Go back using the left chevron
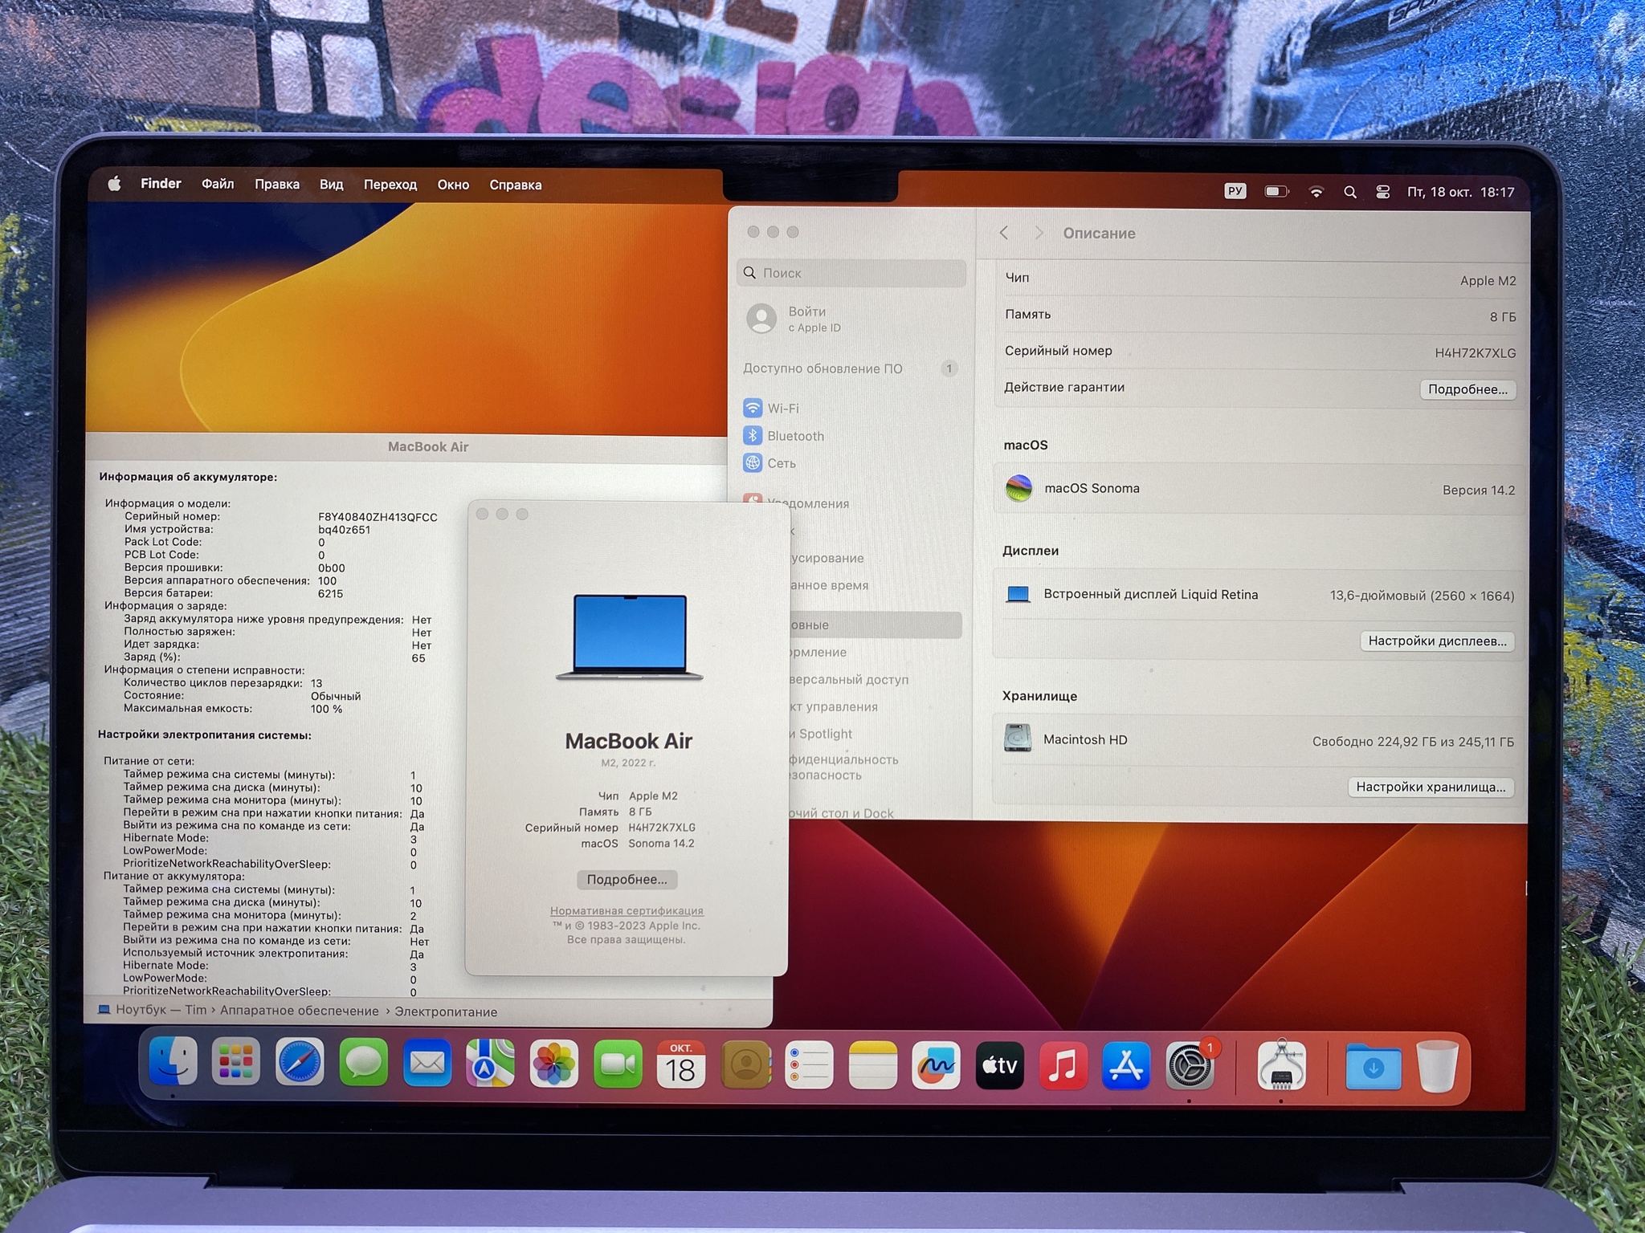 tap(1004, 233)
